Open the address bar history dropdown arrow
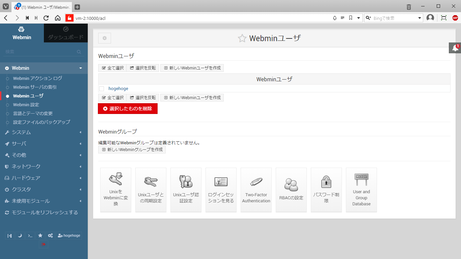This screenshot has width=461, height=259. (359, 18)
